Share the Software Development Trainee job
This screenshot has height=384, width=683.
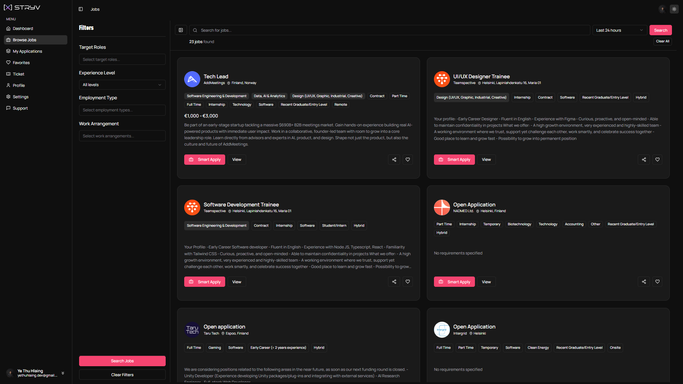[x=394, y=282]
